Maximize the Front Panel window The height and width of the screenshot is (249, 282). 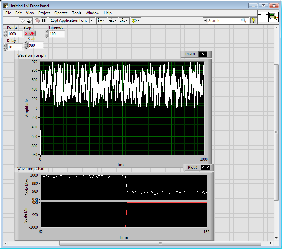(x=263, y=6)
